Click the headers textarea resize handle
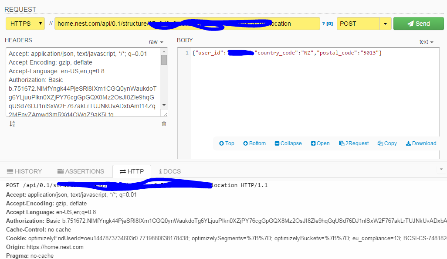Viewport: 447px width, 259px height. point(166,114)
